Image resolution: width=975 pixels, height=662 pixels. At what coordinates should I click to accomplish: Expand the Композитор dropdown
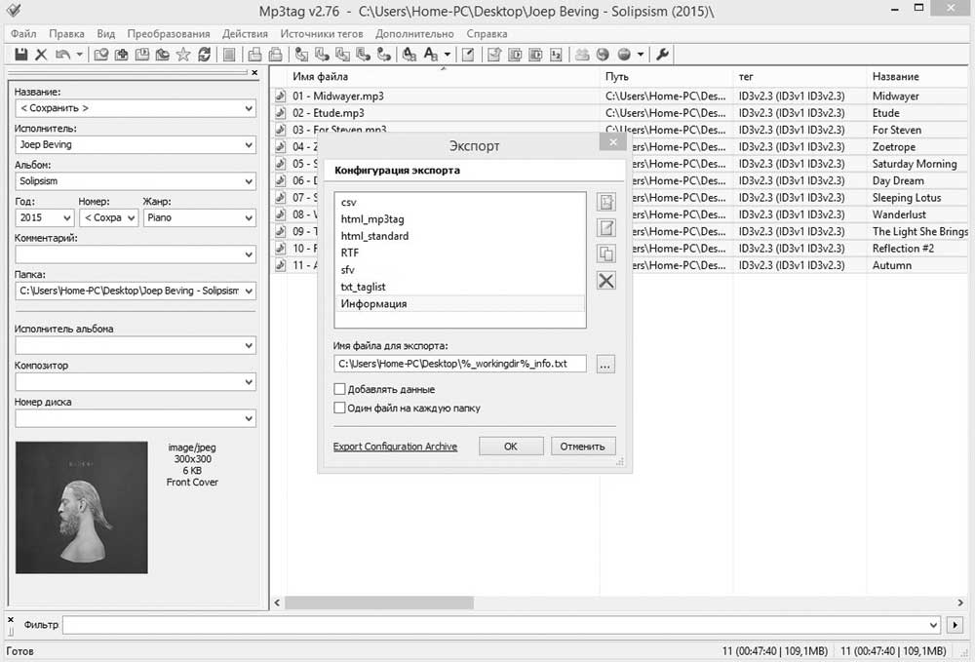pyautogui.click(x=249, y=382)
